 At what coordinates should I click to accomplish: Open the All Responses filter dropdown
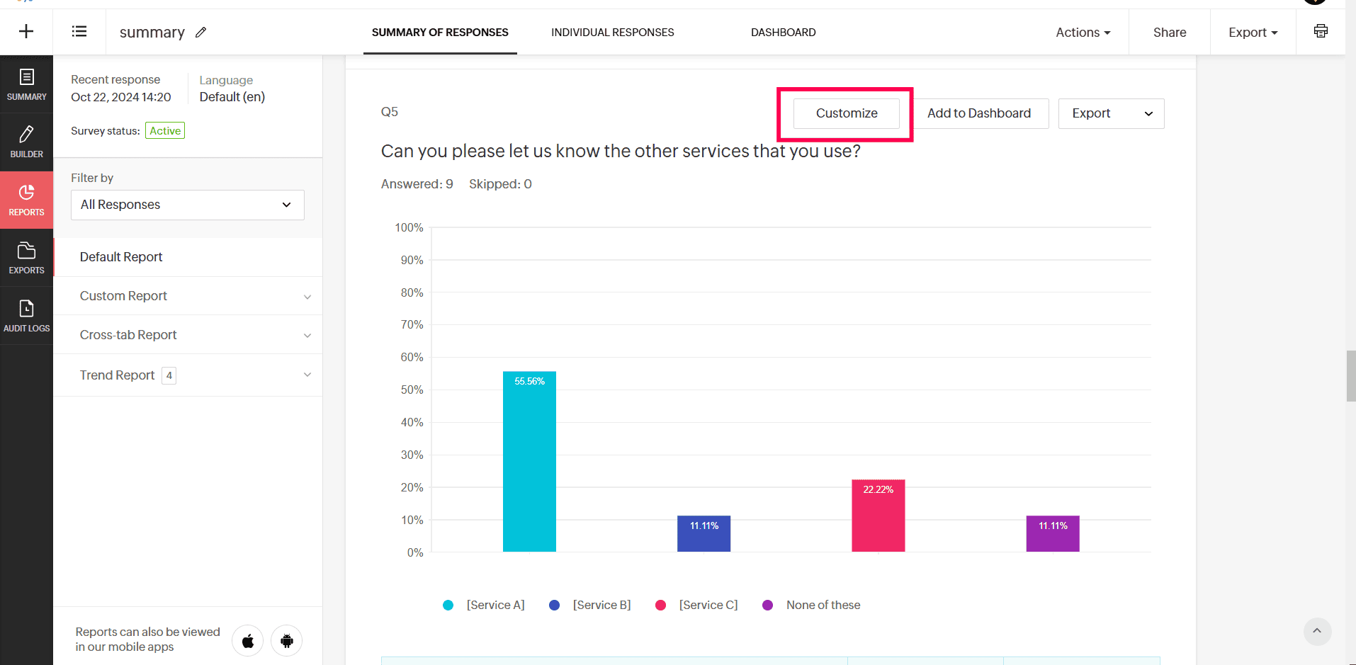(188, 205)
